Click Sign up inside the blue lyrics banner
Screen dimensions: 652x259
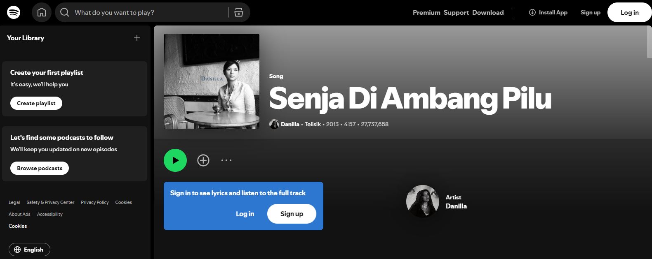tap(292, 214)
